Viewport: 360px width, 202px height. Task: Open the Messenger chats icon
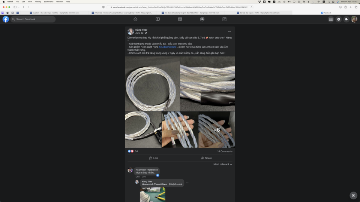pos(339,19)
